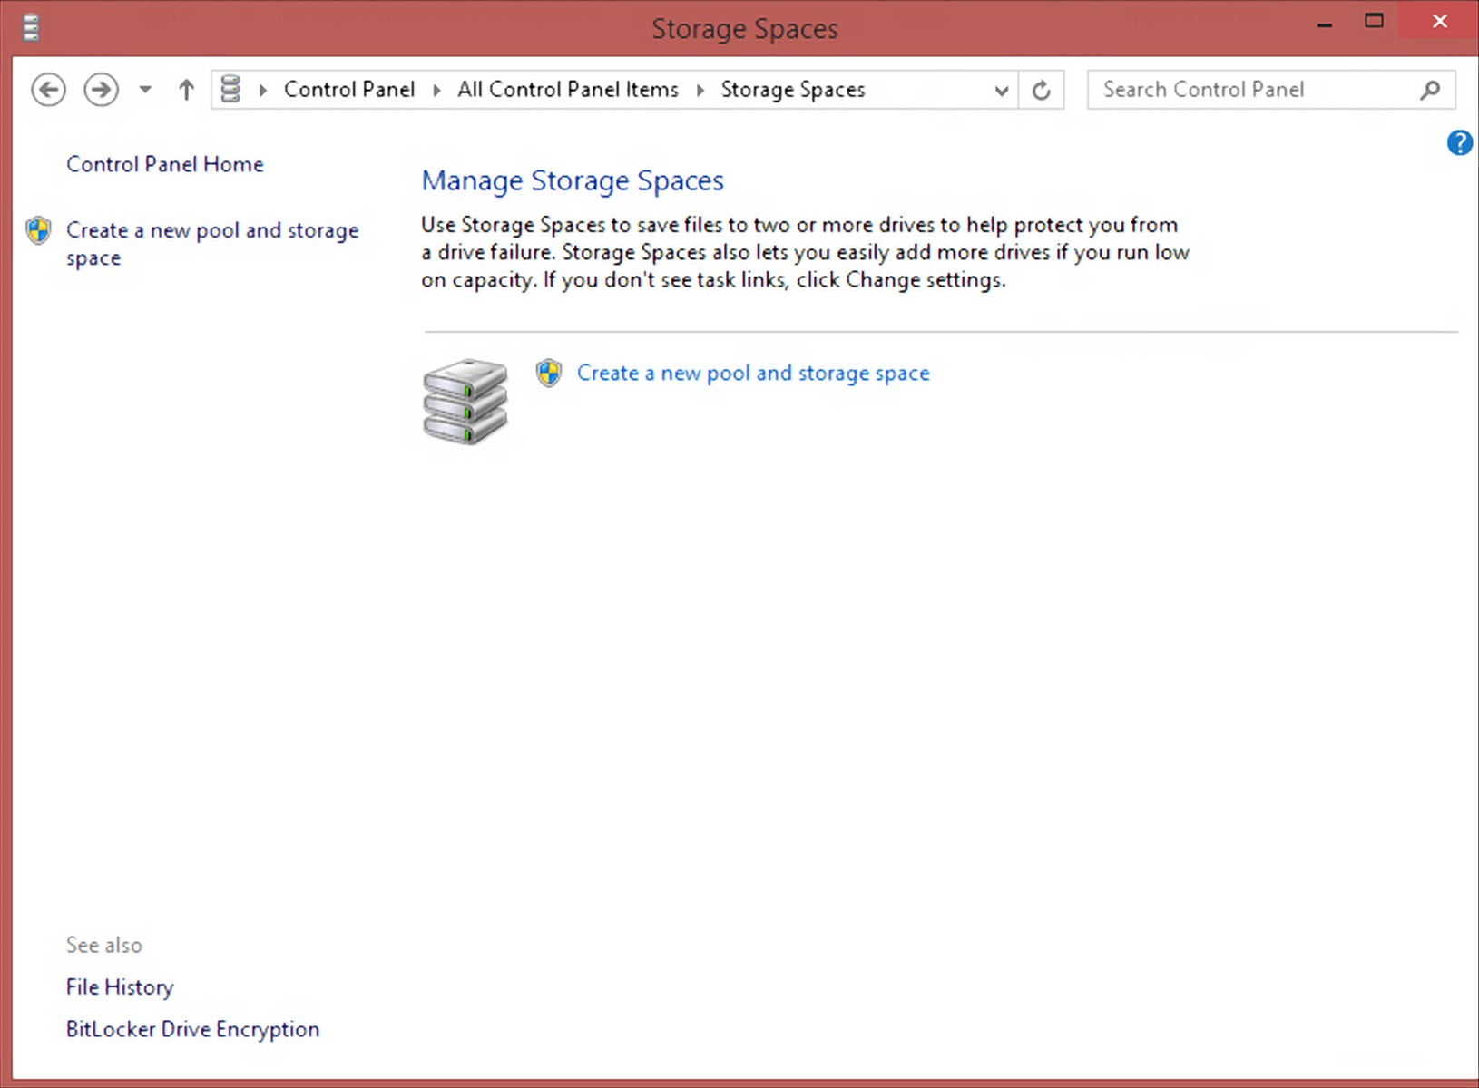The width and height of the screenshot is (1479, 1088).
Task: Click the Back navigation arrow button
Action: (48, 90)
